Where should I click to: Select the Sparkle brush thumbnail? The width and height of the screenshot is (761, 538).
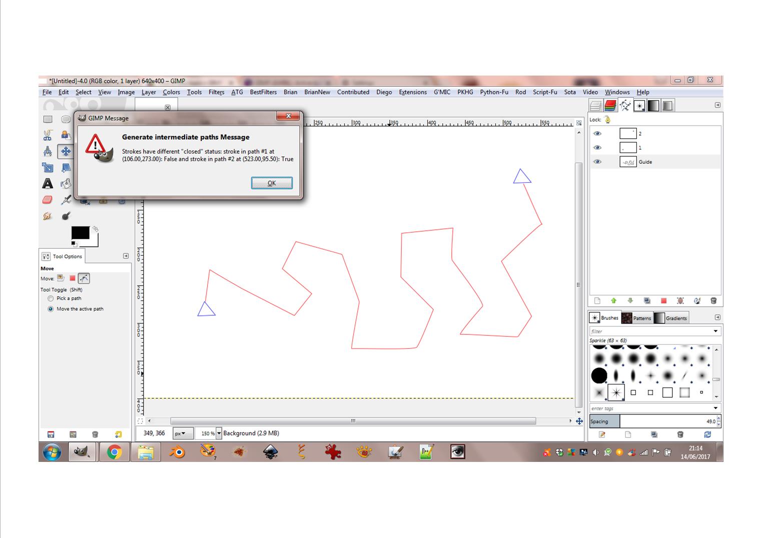[616, 393]
